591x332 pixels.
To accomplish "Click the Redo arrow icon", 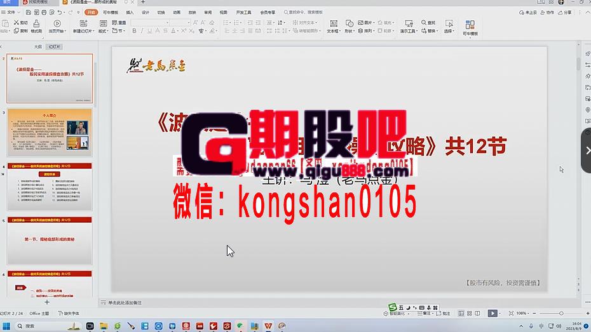I will (x=71, y=13).
